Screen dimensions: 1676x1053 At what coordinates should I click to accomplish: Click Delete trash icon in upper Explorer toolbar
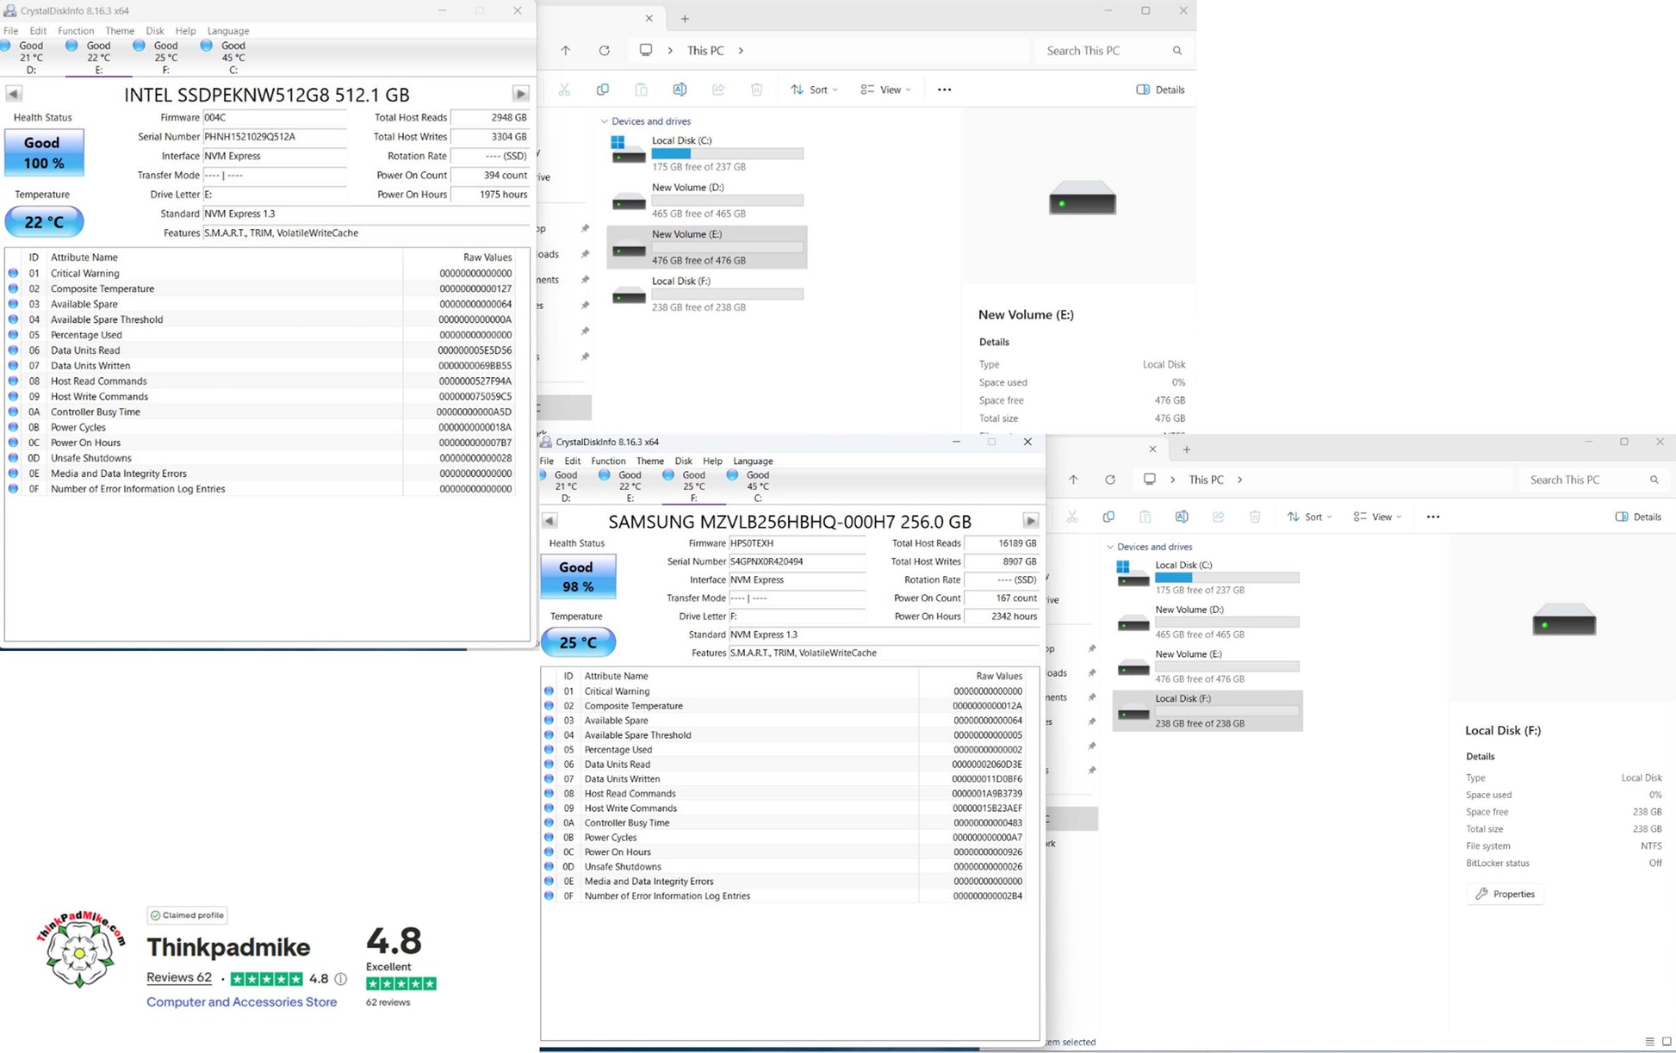[x=756, y=90]
